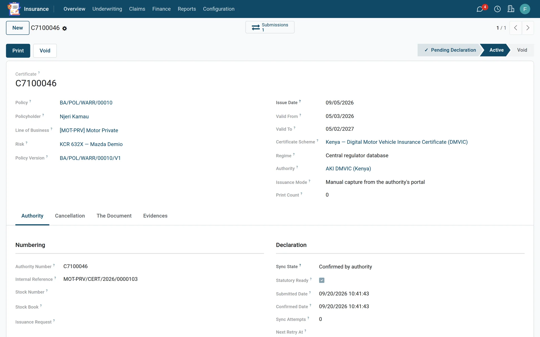Image resolution: width=540 pixels, height=337 pixels.
Task: Open the Claims menu
Action: coord(137,9)
